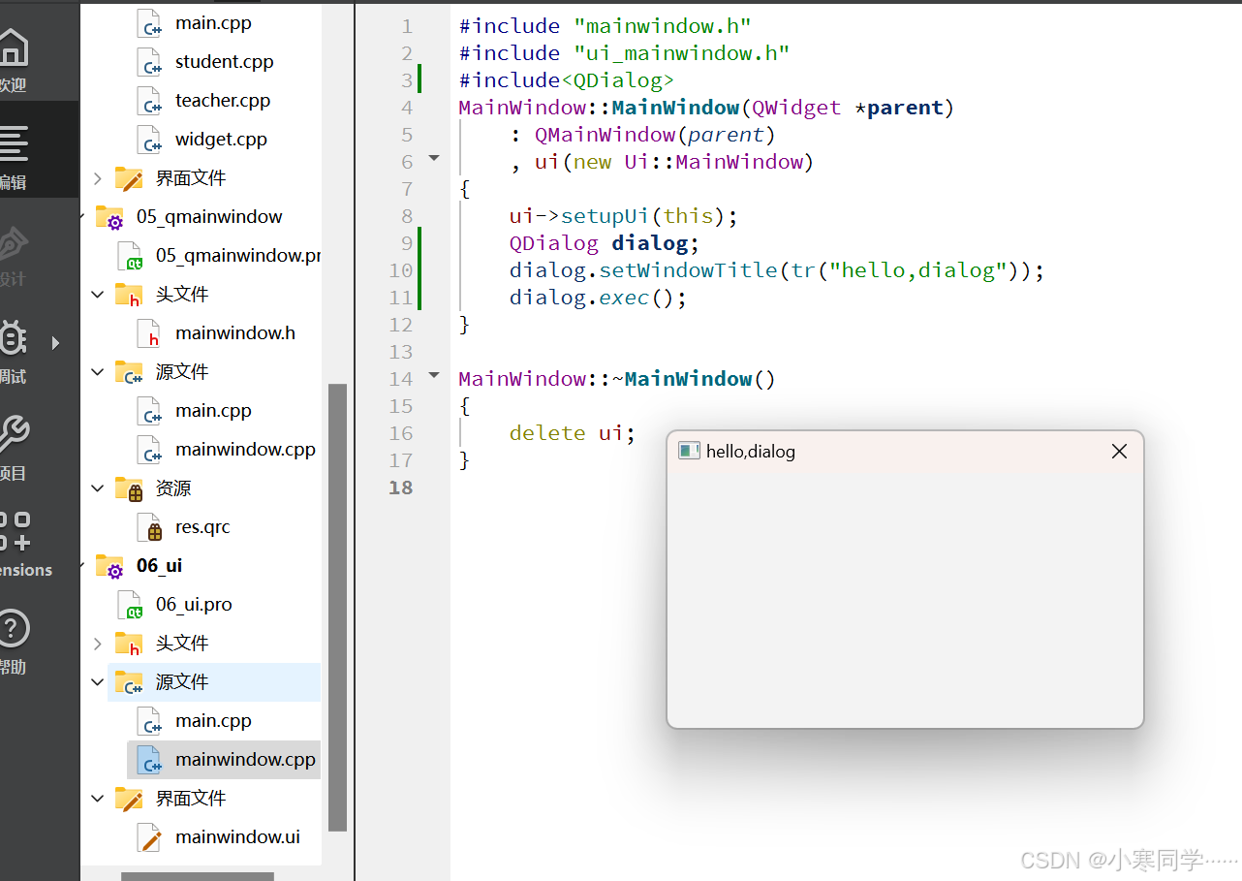
Task: Open the Help (帮助) mode
Action: pos(14,640)
